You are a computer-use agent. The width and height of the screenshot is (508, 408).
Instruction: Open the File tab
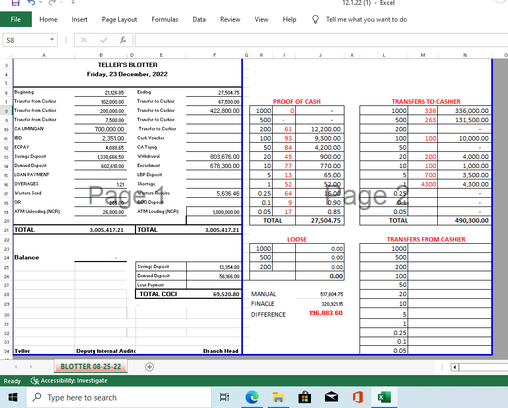[16, 19]
